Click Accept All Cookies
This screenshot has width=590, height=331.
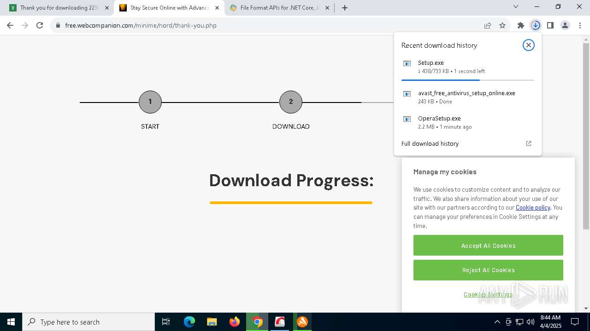(488, 245)
